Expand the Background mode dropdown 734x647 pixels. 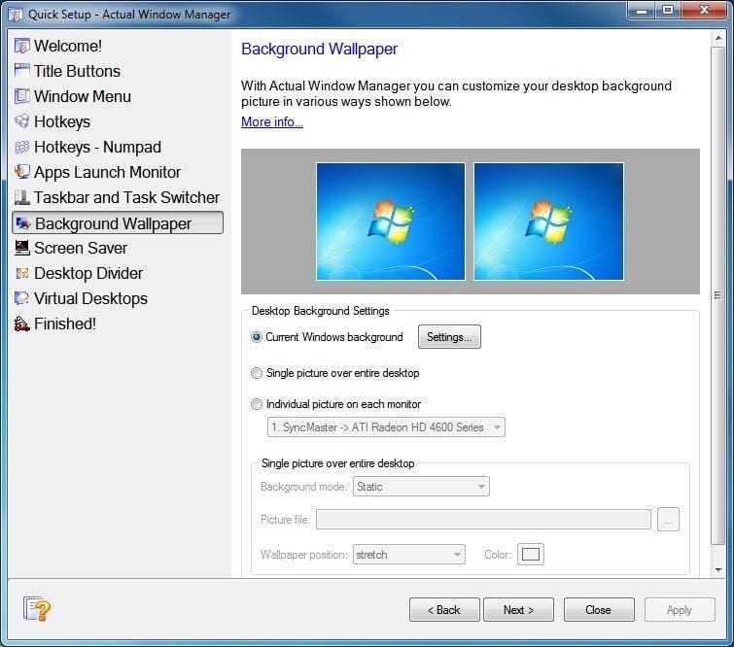420,487
